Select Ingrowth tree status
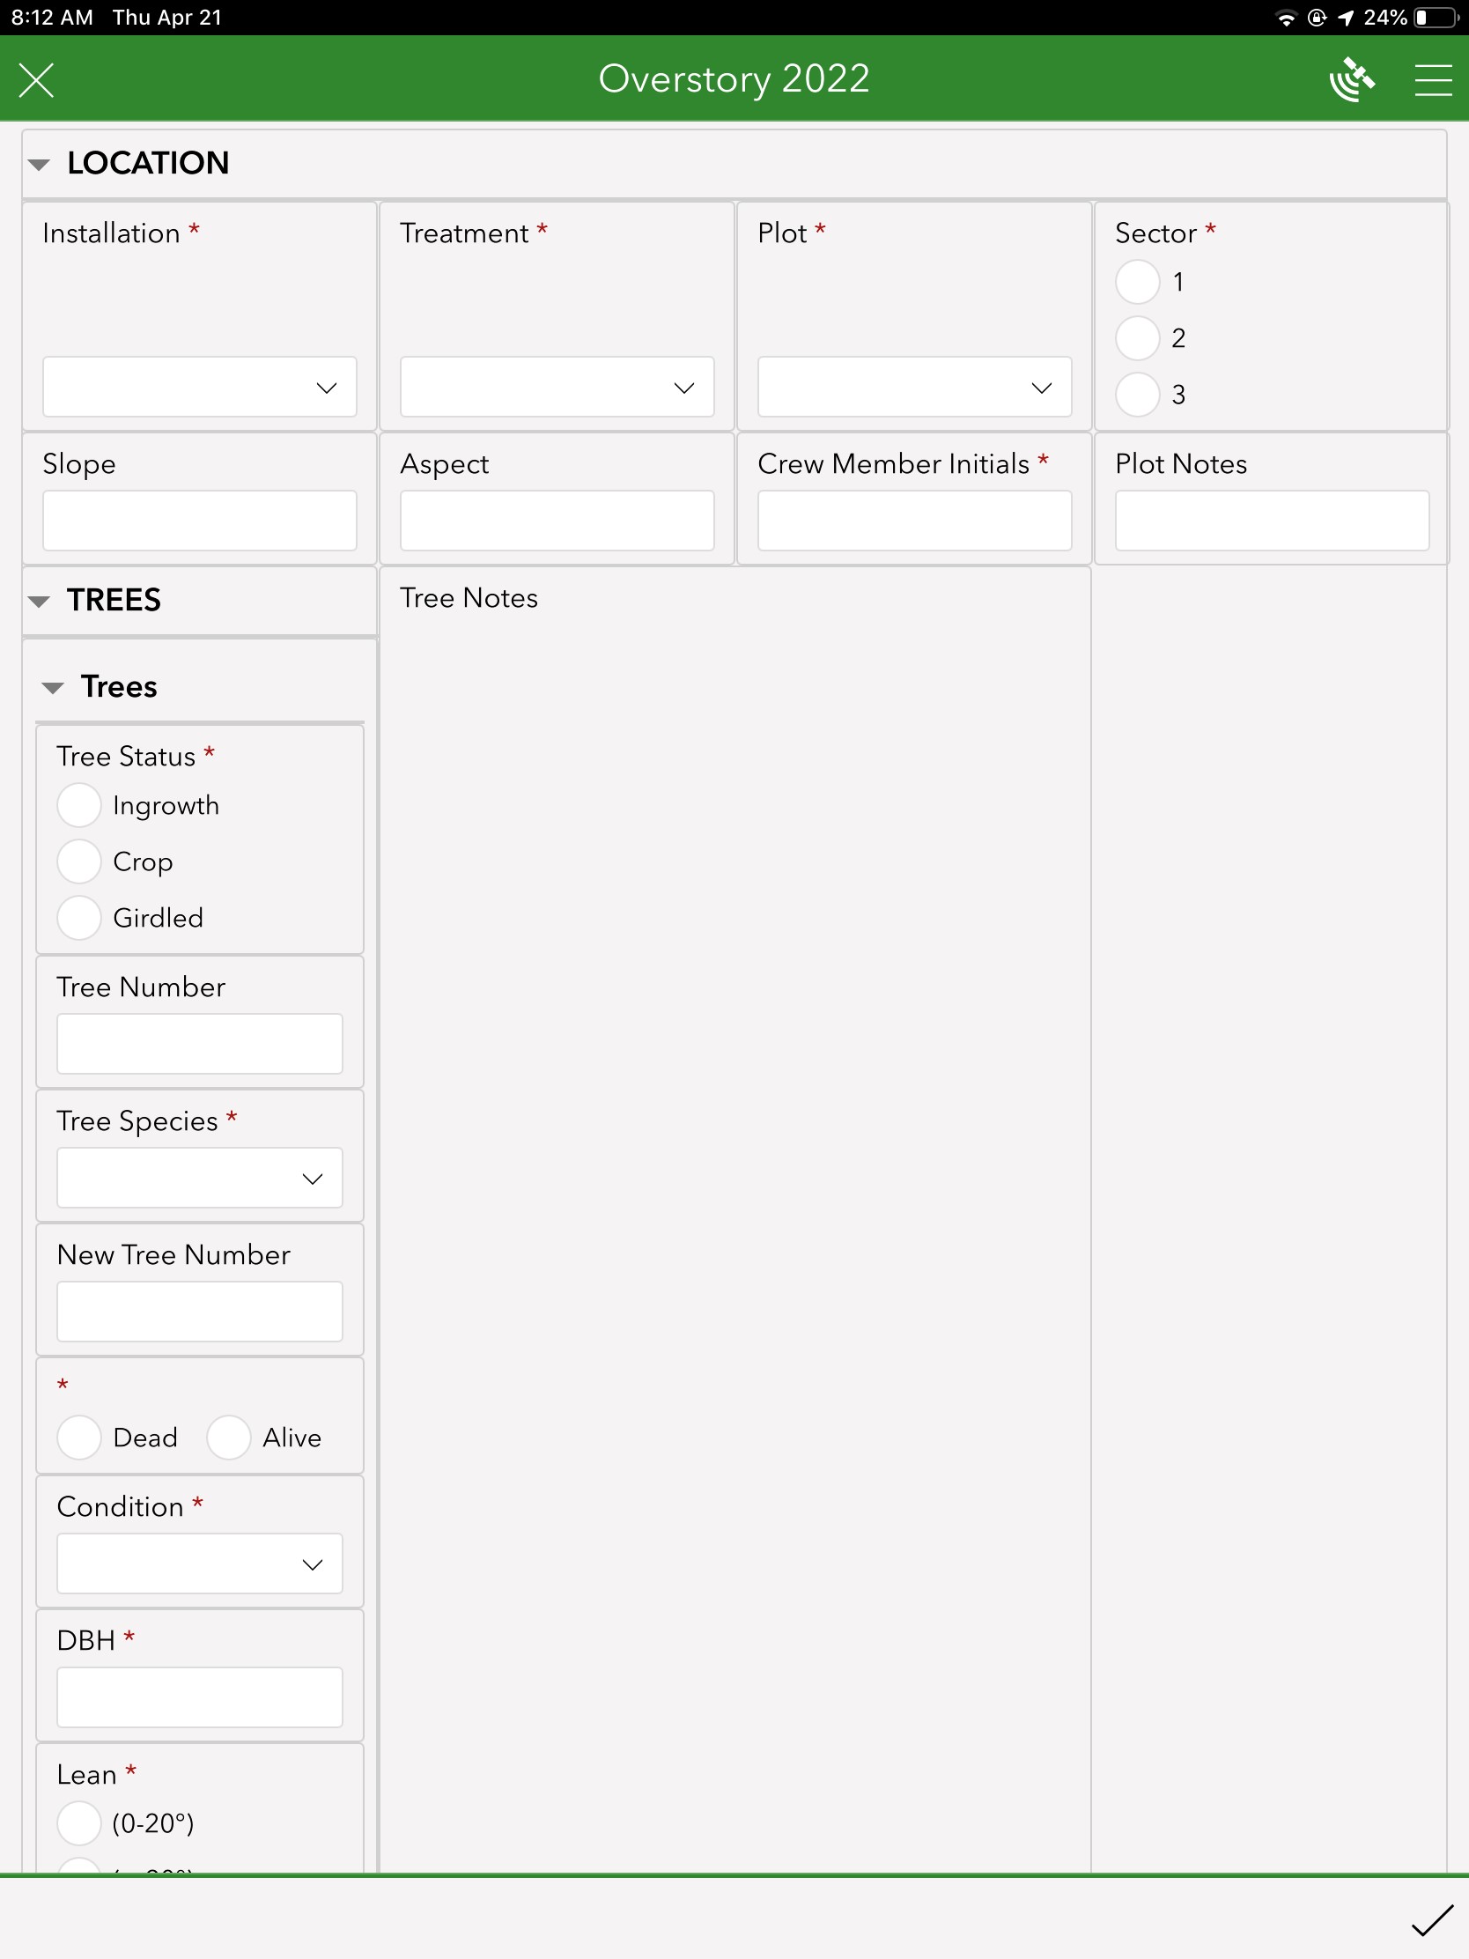The image size is (1469, 1959). tap(78, 805)
